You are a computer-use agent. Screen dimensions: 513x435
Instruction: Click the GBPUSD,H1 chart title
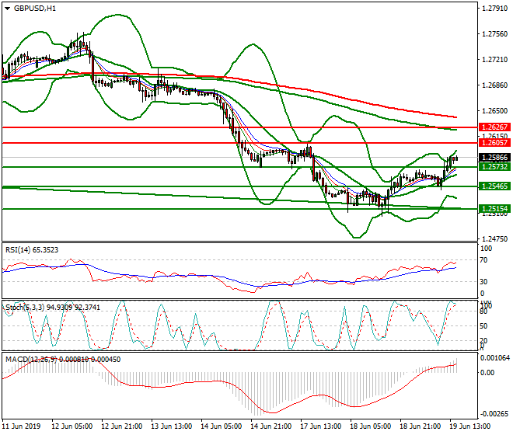(35, 9)
